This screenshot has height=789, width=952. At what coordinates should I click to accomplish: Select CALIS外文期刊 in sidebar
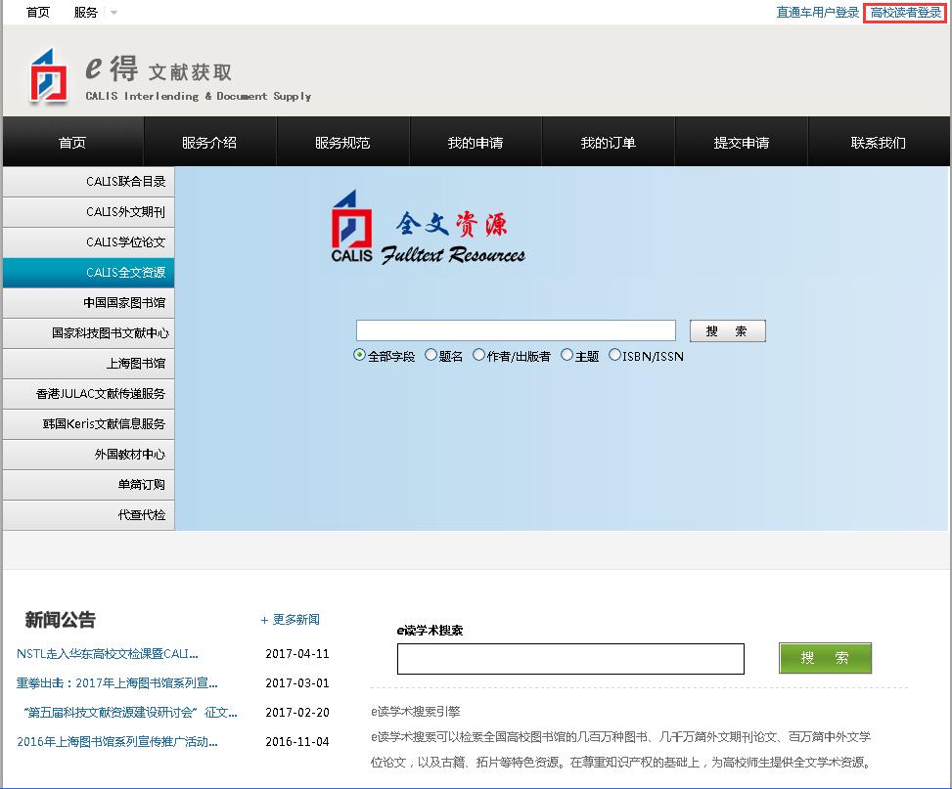89,212
